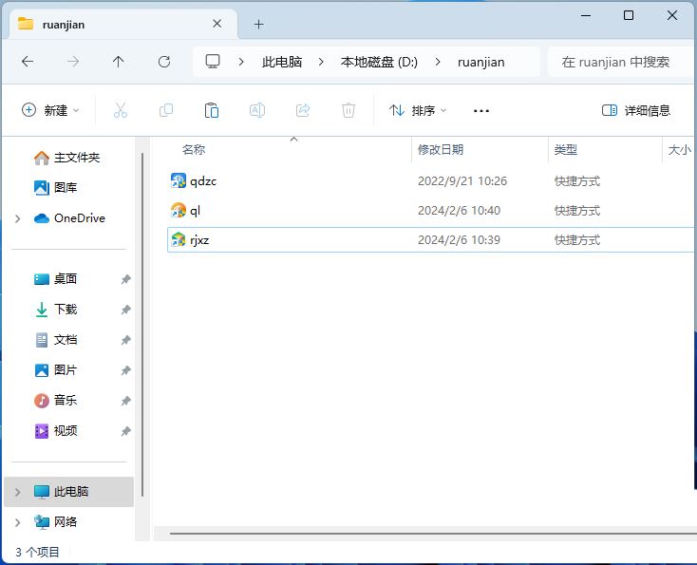Open the See more ellipsis menu
Screen dimensions: 697x565
pyautogui.click(x=480, y=110)
